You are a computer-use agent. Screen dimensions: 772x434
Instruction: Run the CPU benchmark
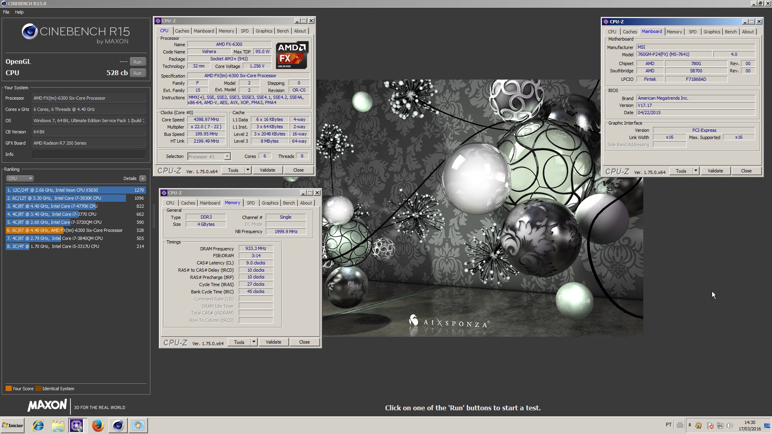click(138, 73)
